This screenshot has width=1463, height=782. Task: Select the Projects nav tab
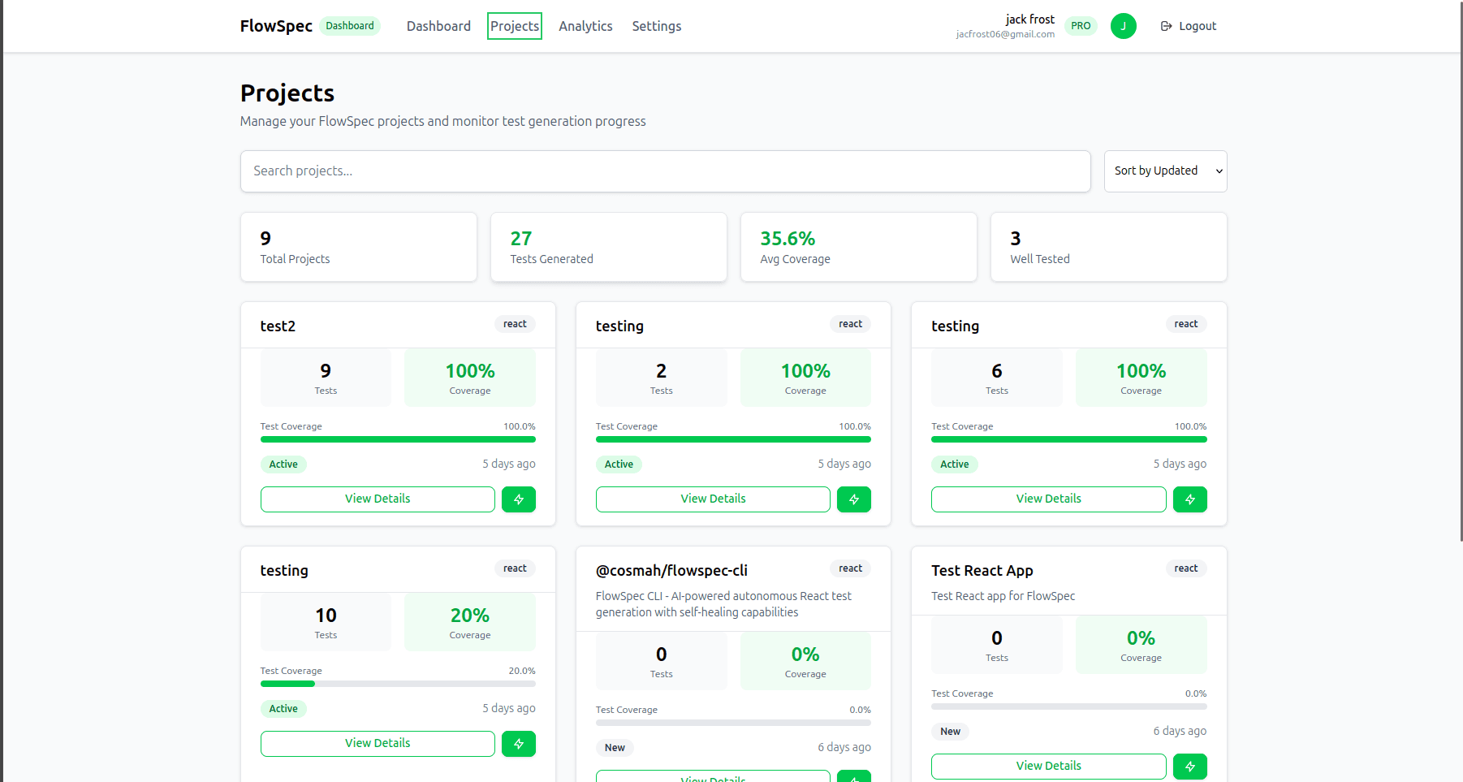coord(514,26)
